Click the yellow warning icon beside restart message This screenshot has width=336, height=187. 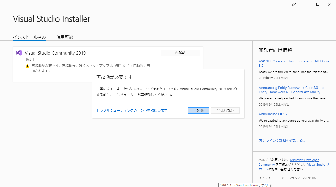(x=27, y=66)
